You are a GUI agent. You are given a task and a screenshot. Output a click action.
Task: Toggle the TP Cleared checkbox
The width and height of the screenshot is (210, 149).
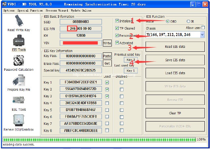pyautogui.click(x=117, y=28)
